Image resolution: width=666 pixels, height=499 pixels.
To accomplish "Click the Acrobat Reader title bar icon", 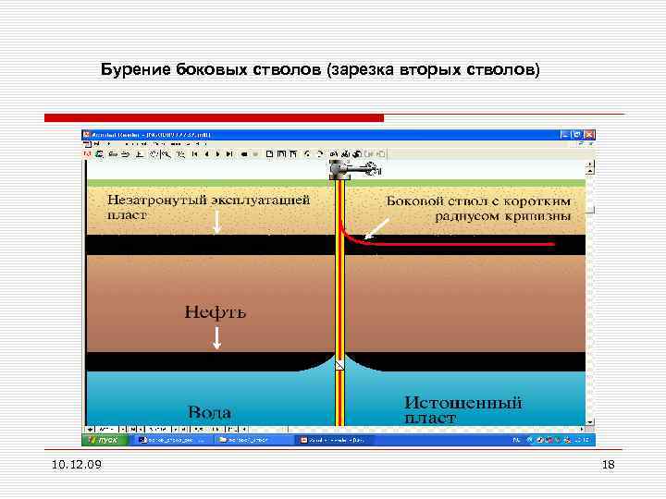I will pyautogui.click(x=87, y=135).
